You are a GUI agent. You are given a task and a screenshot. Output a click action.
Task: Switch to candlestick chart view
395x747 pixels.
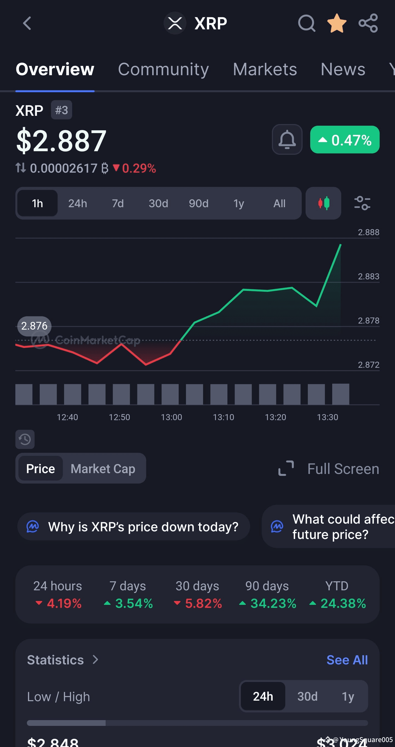click(x=323, y=203)
